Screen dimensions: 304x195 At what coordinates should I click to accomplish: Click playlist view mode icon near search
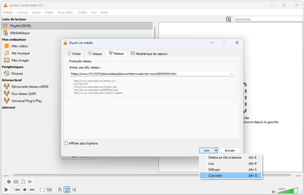(229, 19)
